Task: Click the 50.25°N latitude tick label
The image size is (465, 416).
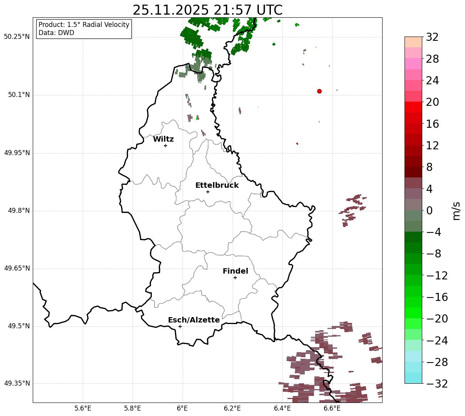Action: click(x=17, y=37)
